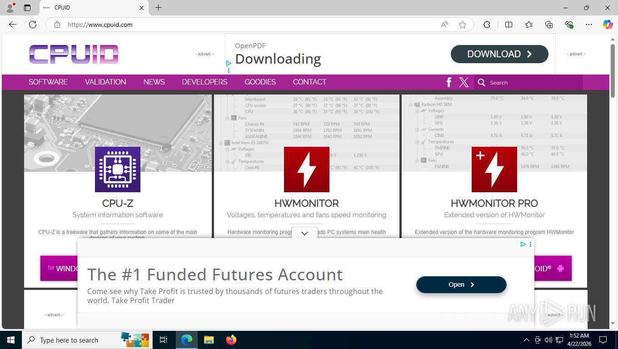Click the Android robot icon on the button
Screen dimensions: 618x349
(560, 269)
